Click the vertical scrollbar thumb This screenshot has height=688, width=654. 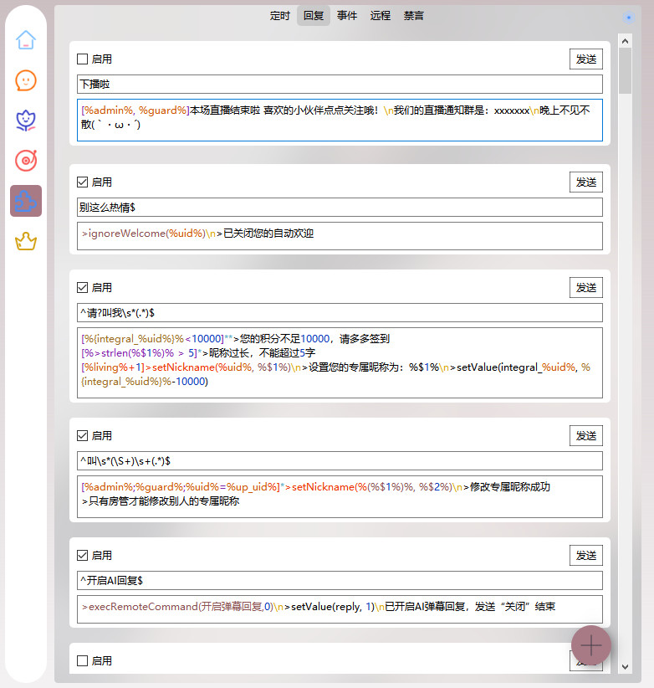(x=625, y=71)
